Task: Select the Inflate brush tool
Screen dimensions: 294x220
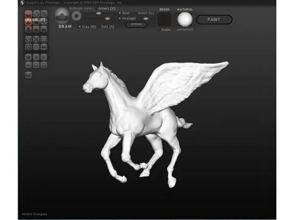Action: (x=28, y=29)
